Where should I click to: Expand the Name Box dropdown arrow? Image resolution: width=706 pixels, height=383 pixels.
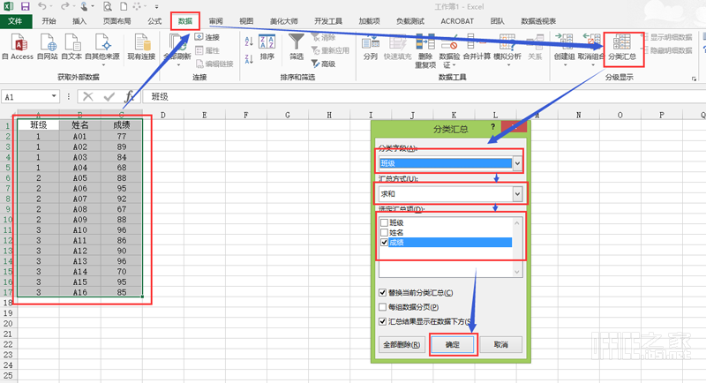coord(54,96)
